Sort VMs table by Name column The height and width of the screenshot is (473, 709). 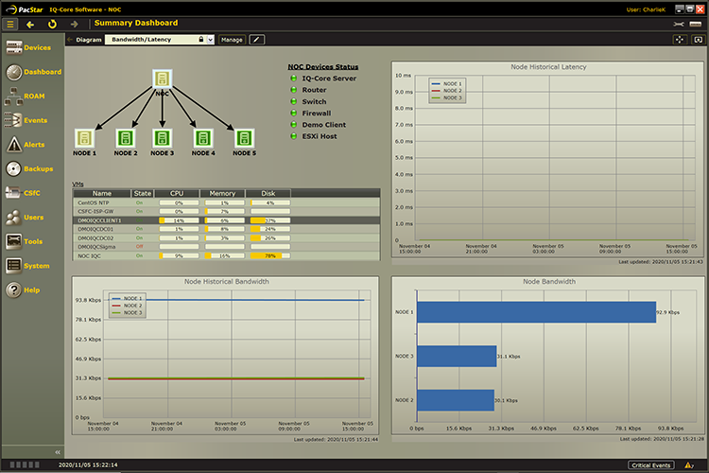point(102,193)
